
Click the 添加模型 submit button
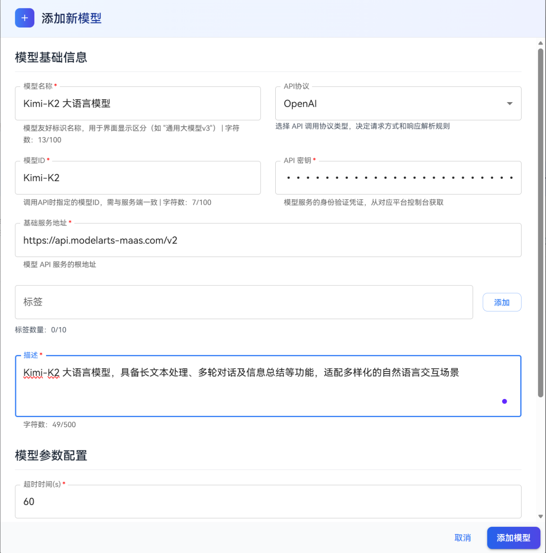pos(513,538)
